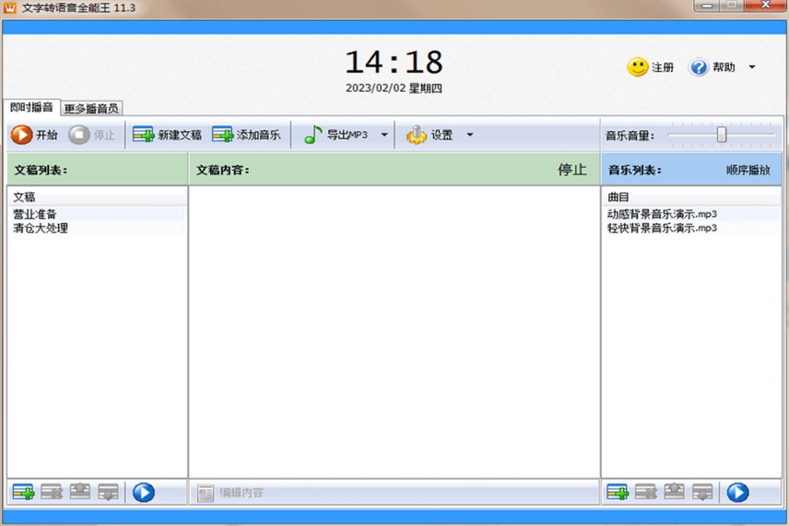Adjust the 音乐音量 volume slider
Image resolution: width=789 pixels, height=526 pixels.
click(x=722, y=134)
